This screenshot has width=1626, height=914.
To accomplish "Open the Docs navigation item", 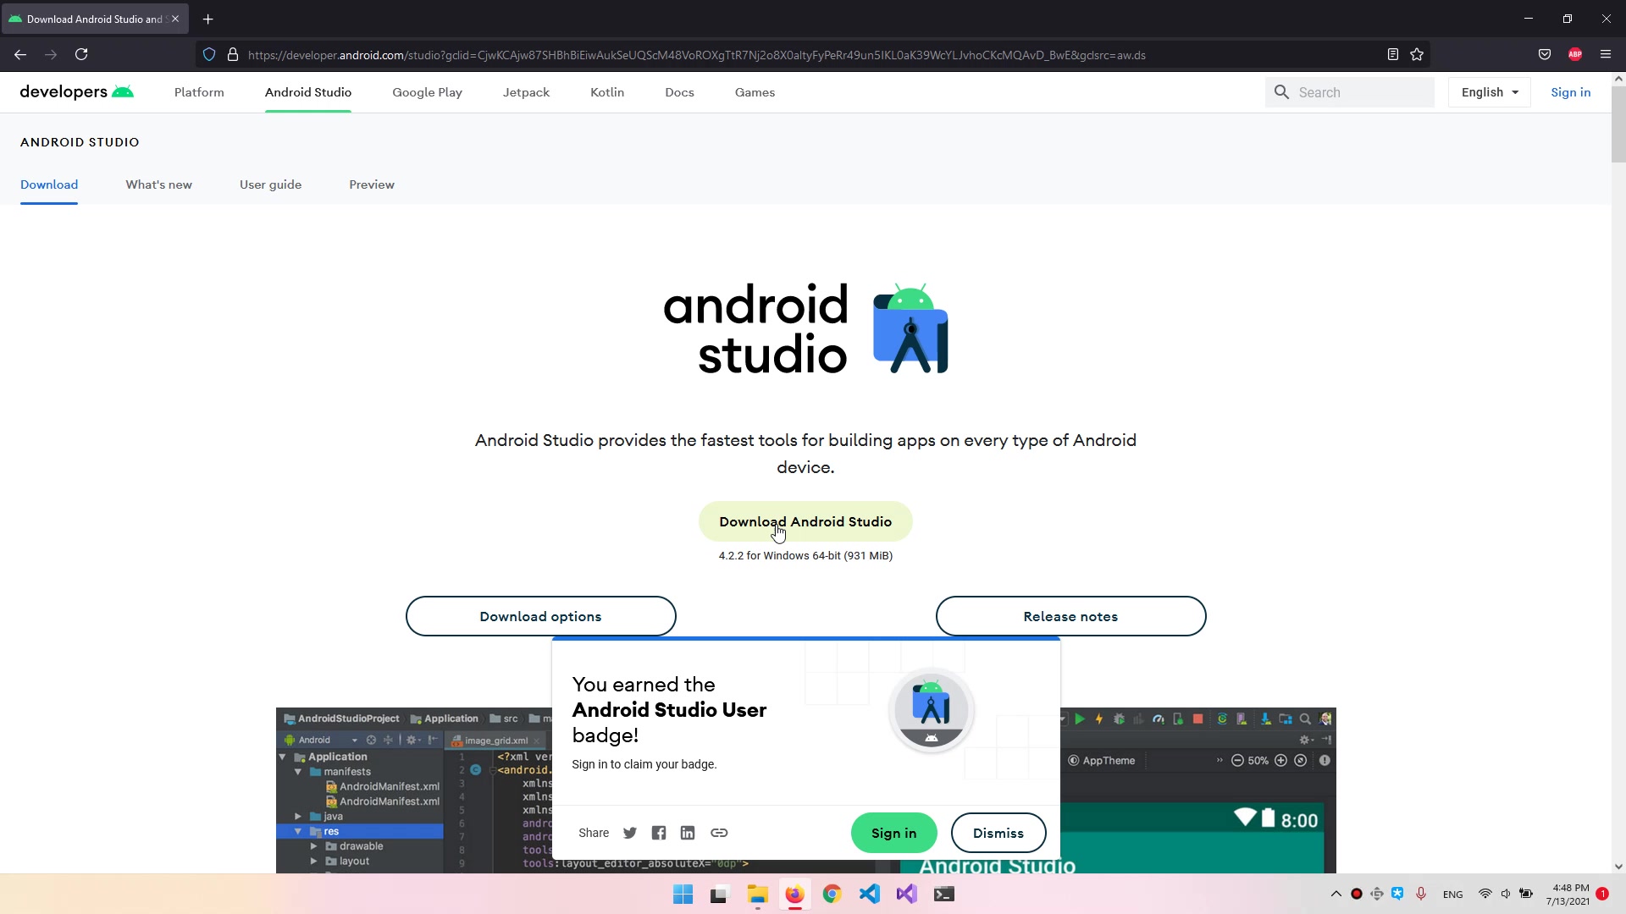I will tap(679, 92).
